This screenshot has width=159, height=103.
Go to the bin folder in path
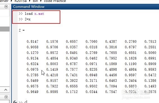coord(35,1)
